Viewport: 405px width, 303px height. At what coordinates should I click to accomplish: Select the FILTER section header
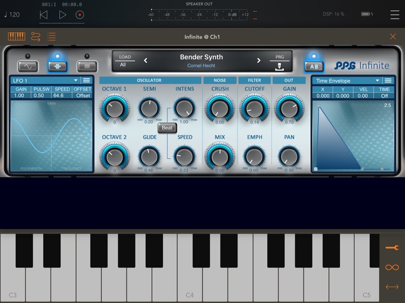click(x=254, y=80)
